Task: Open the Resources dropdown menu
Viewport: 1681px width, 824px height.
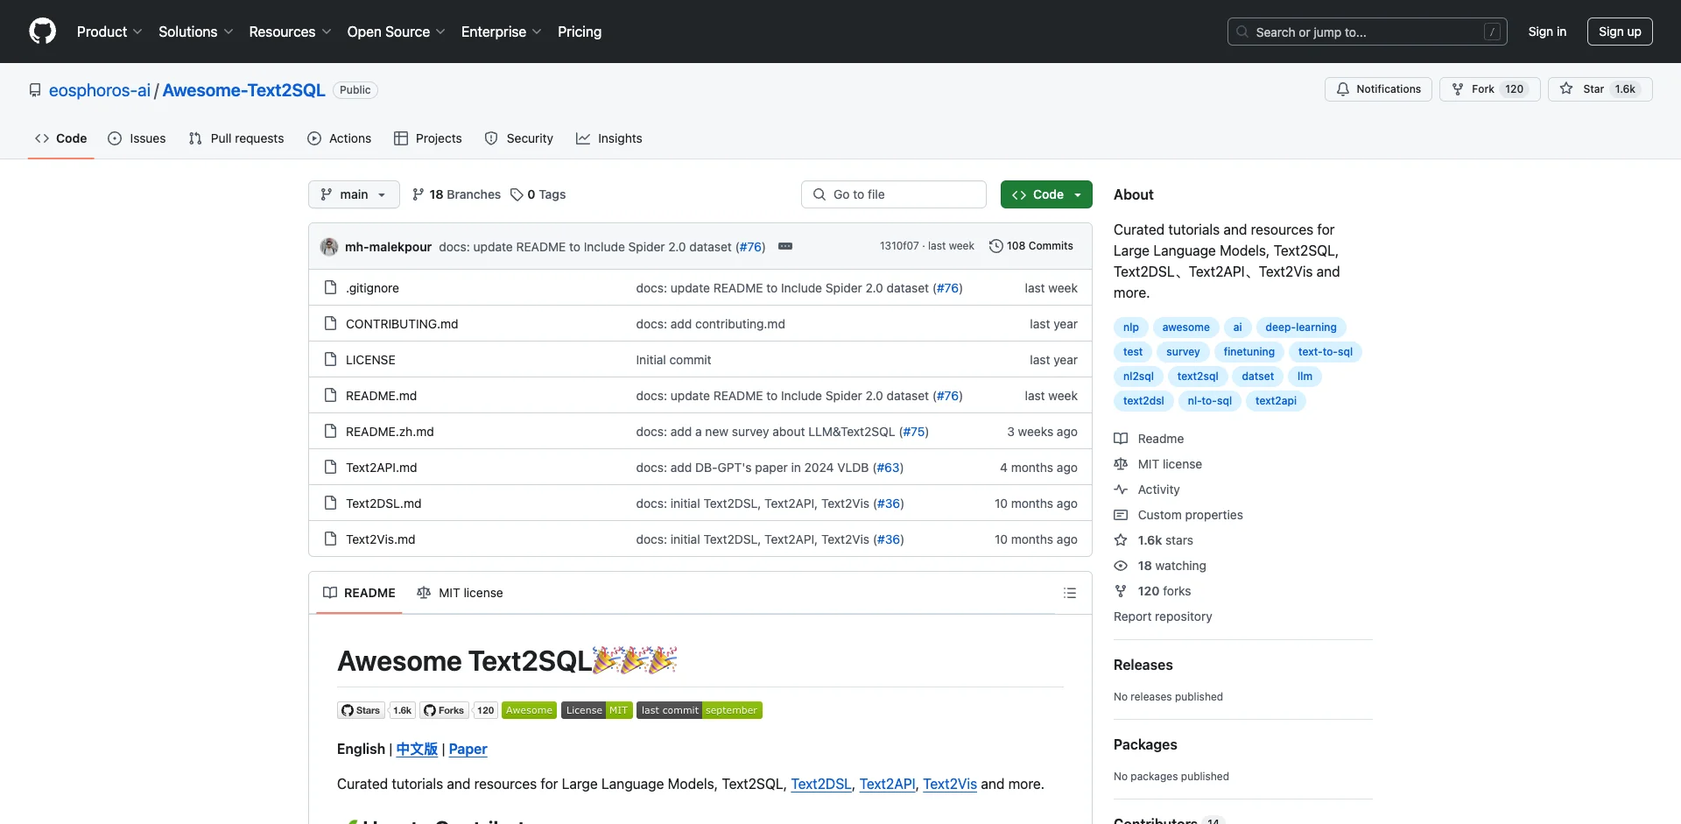Action: (290, 32)
